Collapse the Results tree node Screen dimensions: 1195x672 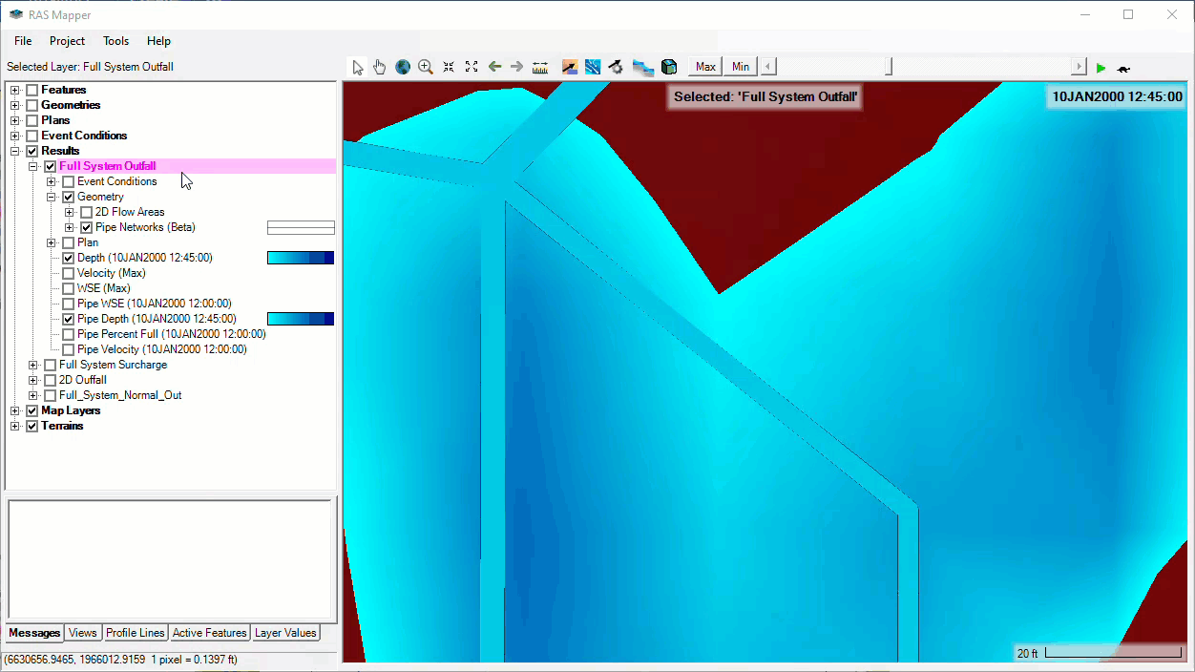15,151
